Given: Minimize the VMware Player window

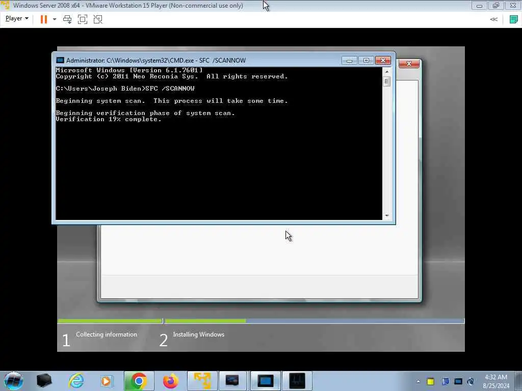Looking at the screenshot, I should 479,6.
